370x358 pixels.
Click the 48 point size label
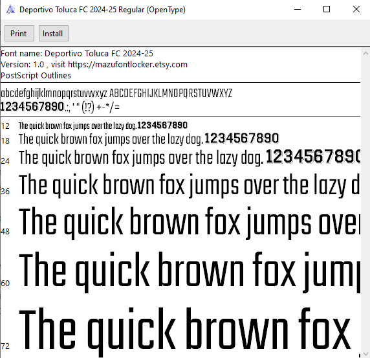click(5, 232)
